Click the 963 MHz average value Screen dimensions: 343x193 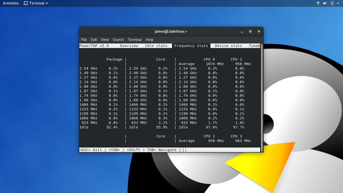coord(243,141)
